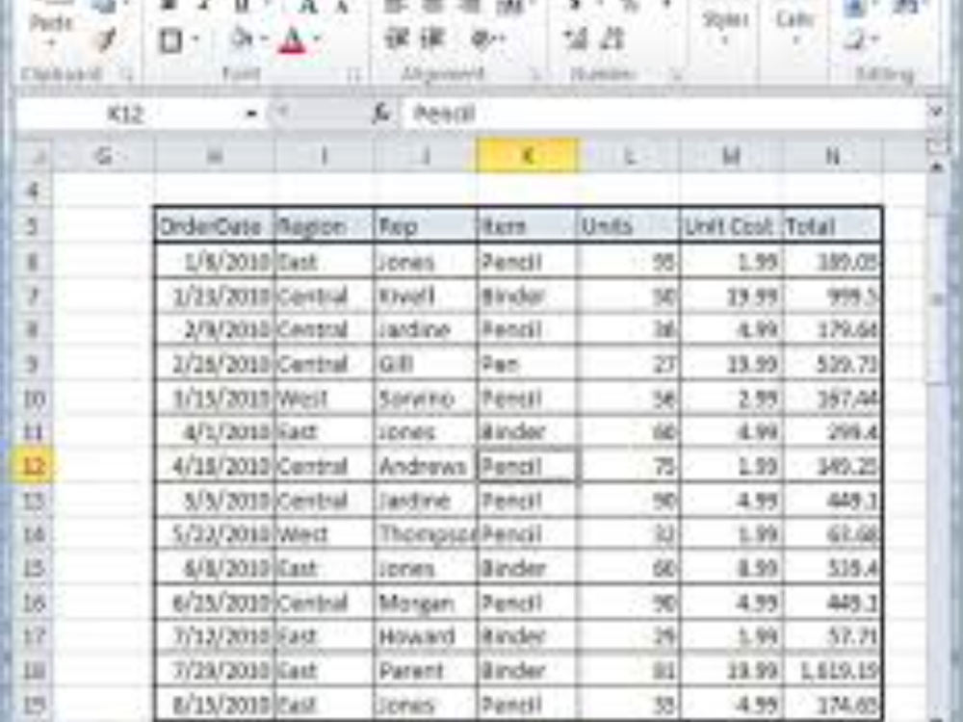
Task: Click the Unit Cost header cell
Action: 731,226
